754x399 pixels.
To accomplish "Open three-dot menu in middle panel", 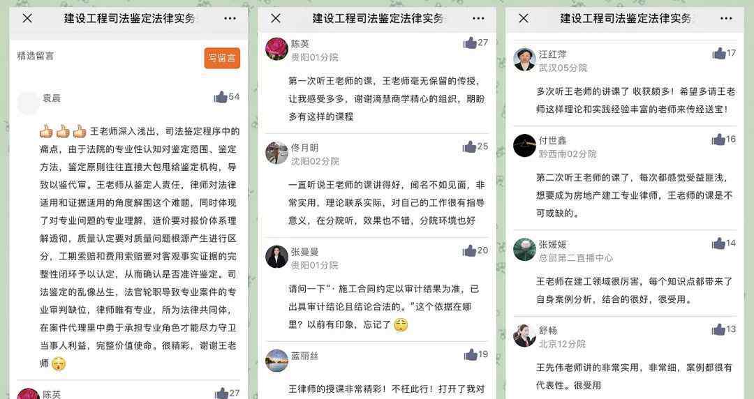I will 478,18.
